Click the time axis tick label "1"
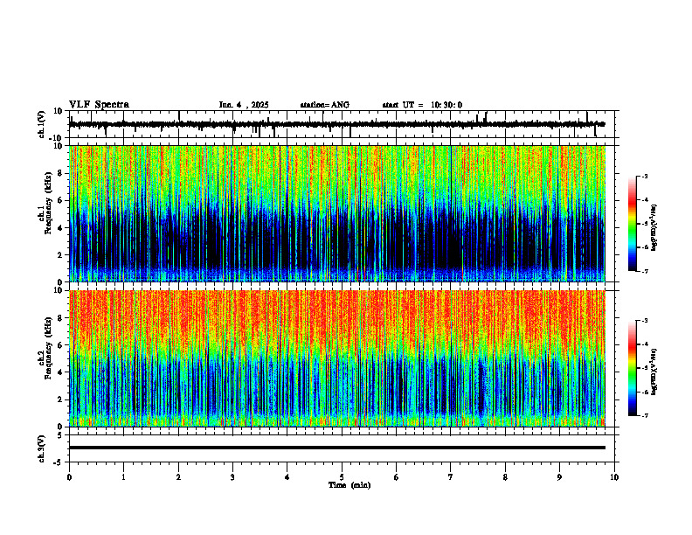The image size is (692, 535). point(123,477)
